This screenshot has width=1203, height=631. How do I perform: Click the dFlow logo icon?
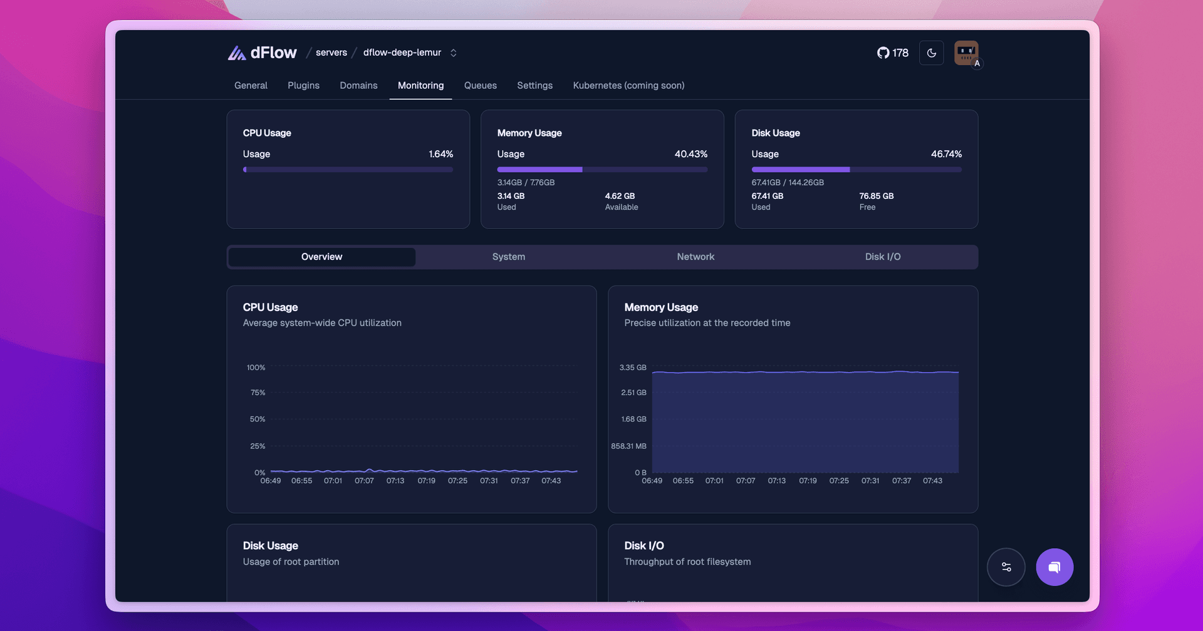[236, 53]
